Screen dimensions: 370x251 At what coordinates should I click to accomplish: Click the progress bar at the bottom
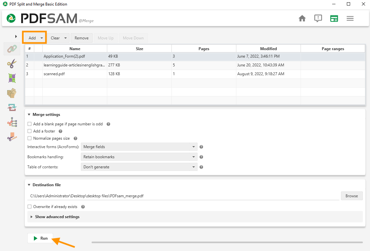[x=227, y=242]
